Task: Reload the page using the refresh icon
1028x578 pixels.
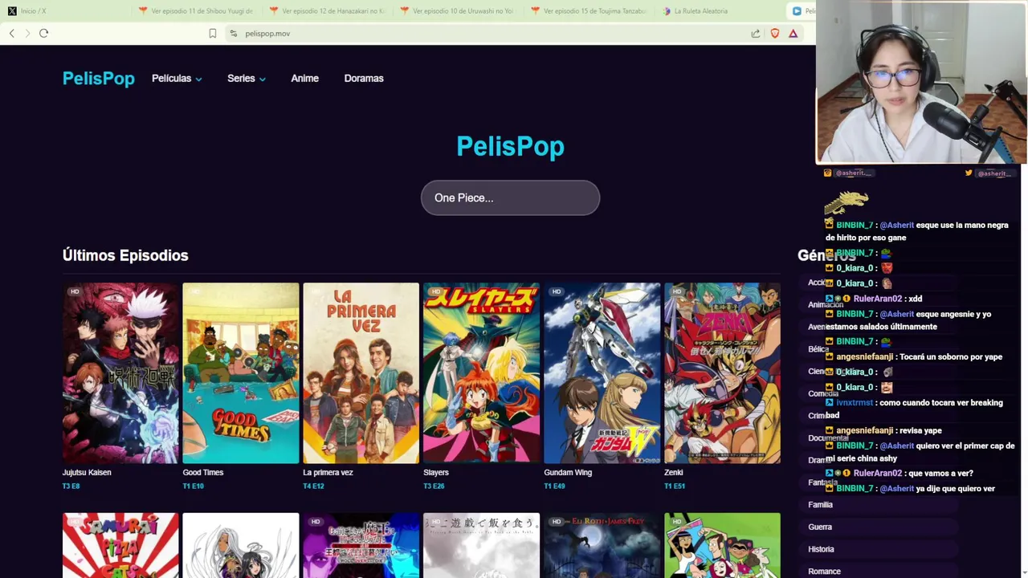Action: (44, 33)
